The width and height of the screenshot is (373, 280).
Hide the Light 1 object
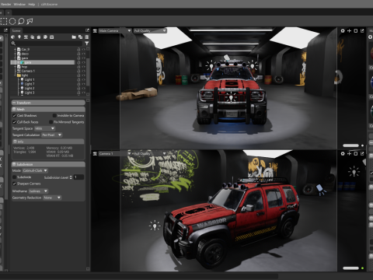(x=84, y=79)
